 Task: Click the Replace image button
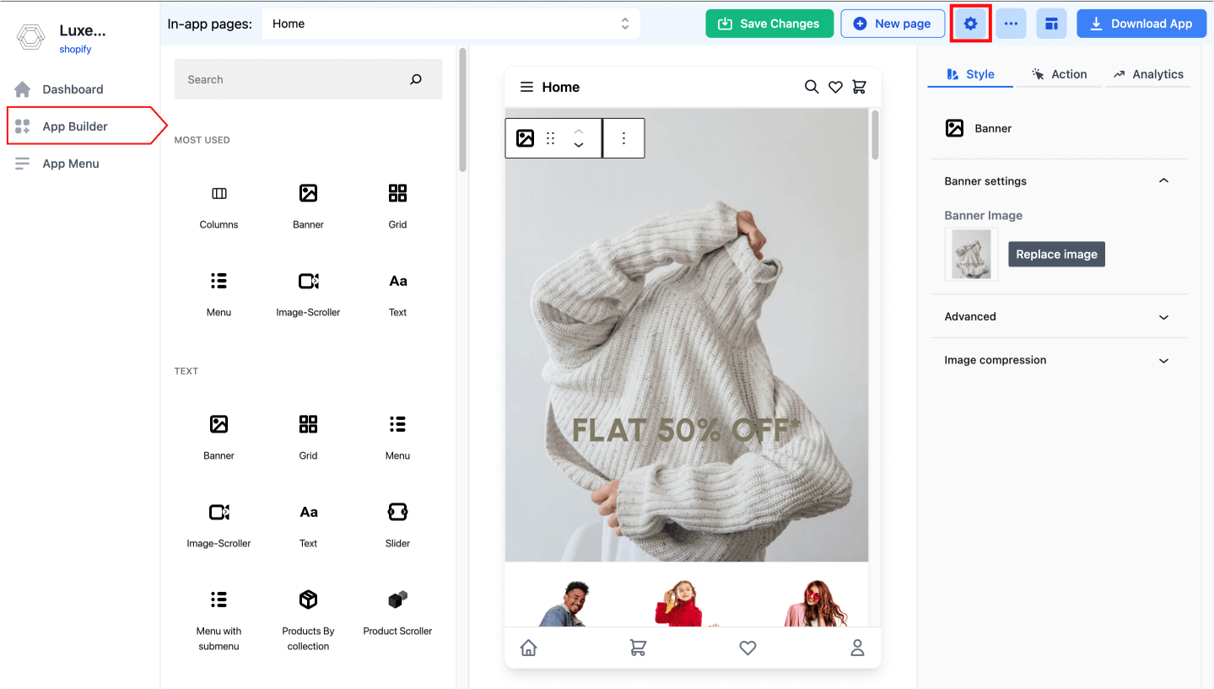[x=1055, y=254]
